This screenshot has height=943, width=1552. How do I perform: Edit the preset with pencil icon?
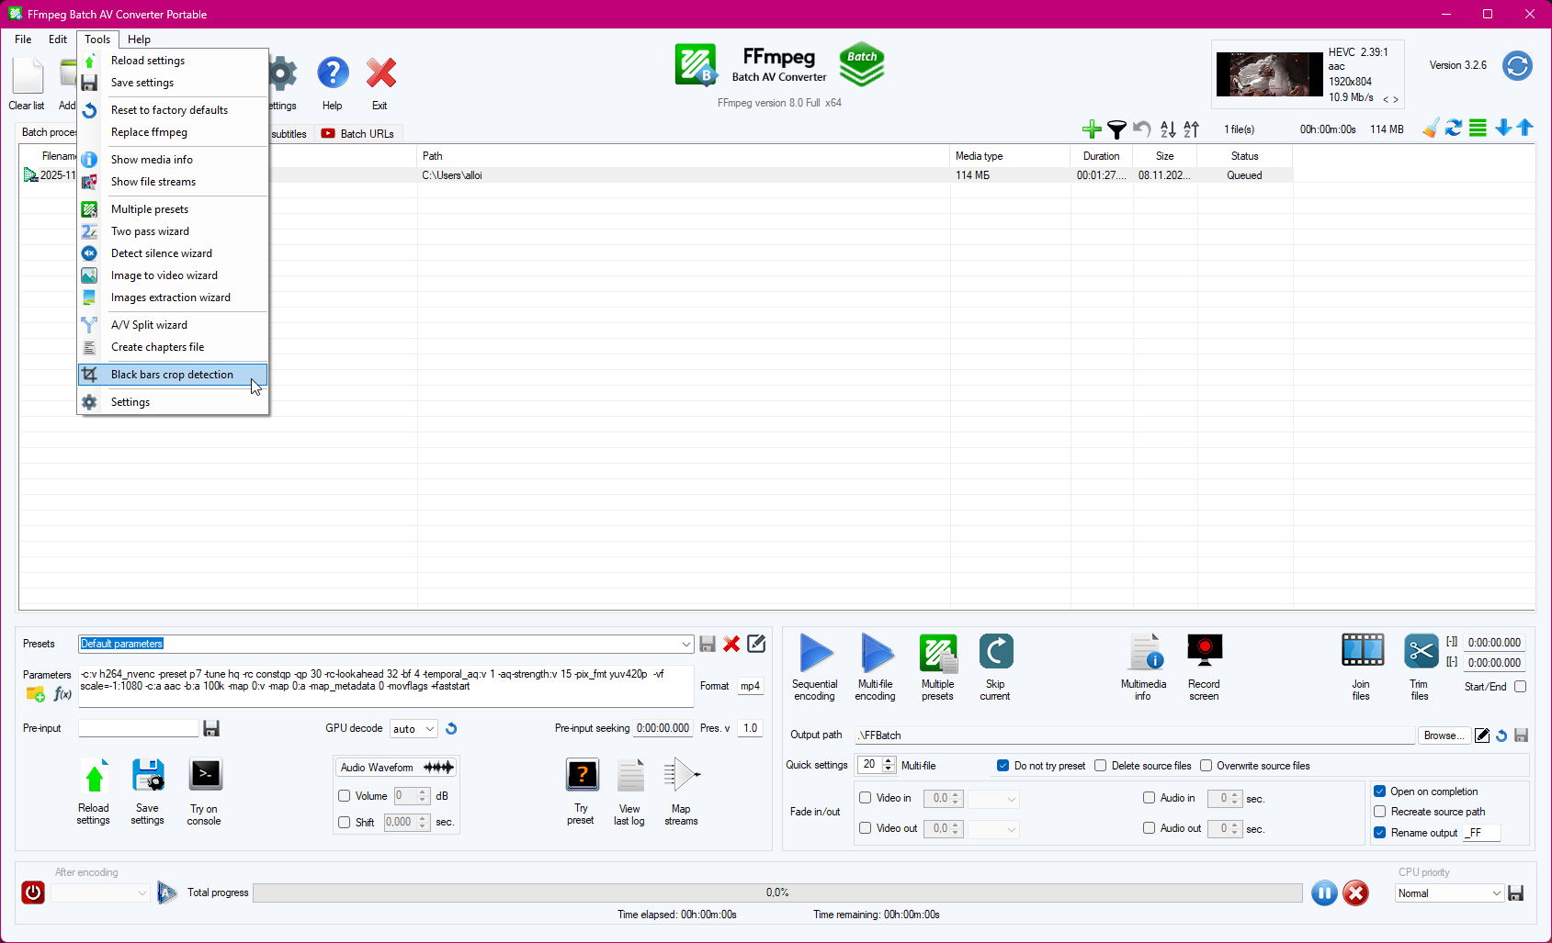pyautogui.click(x=756, y=644)
